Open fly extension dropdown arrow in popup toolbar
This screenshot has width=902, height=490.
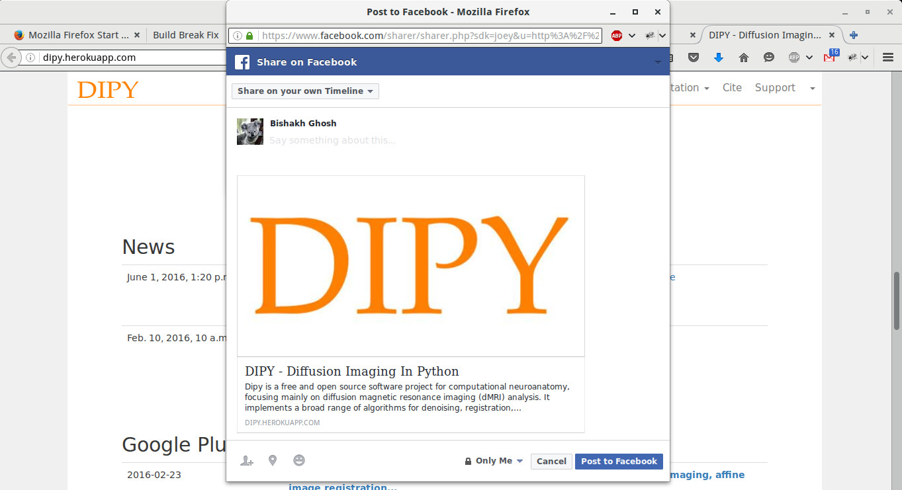[x=662, y=36]
